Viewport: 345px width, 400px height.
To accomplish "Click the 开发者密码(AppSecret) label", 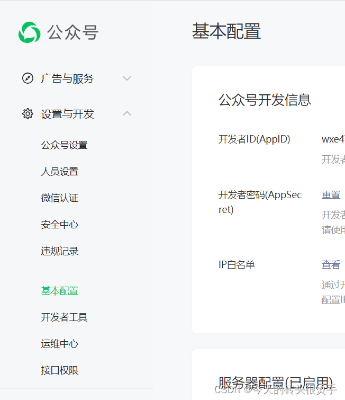I will (260, 202).
